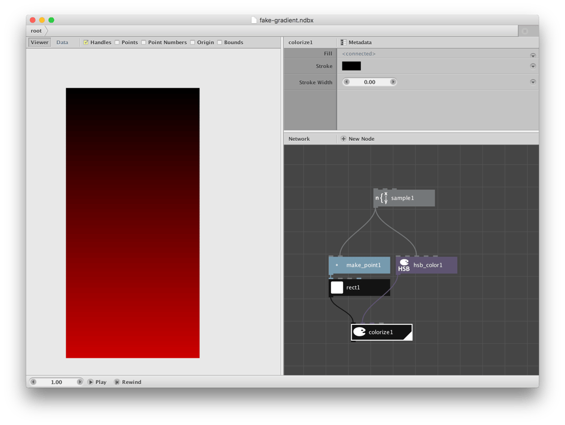Enable the Points checkbox
The height and width of the screenshot is (425, 565).
tap(117, 42)
